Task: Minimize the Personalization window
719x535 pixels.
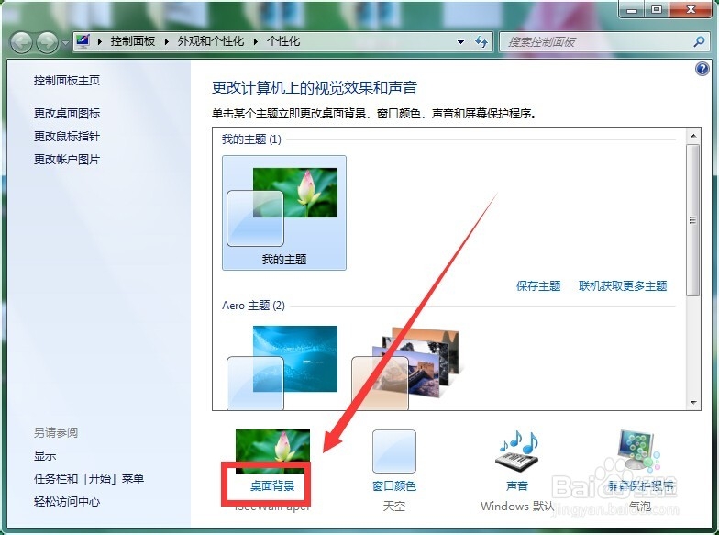Action: (x=632, y=9)
